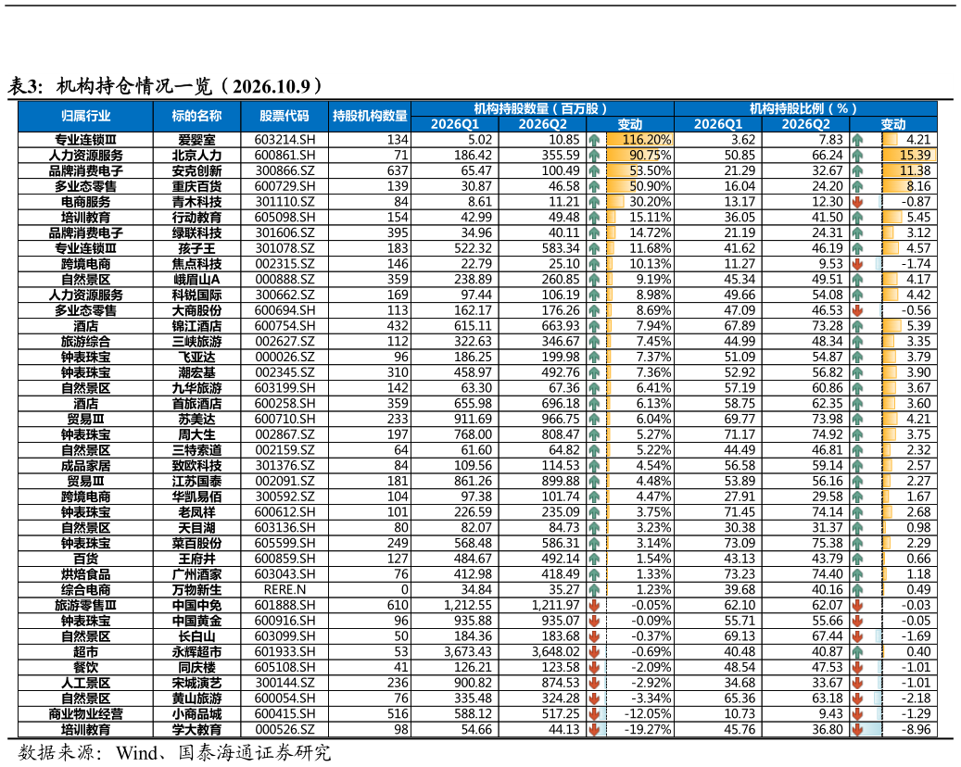This screenshot has width=961, height=767.
Task: Select stock name 重庆百货
Action: click(196, 186)
